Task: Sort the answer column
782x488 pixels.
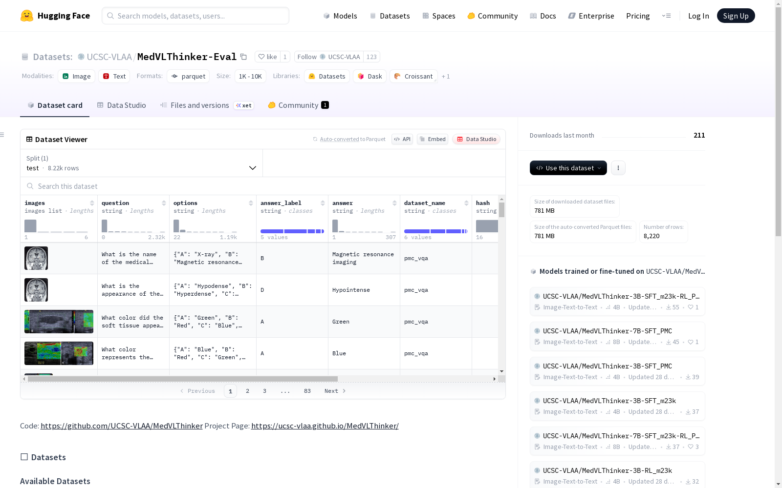Action: pos(394,203)
